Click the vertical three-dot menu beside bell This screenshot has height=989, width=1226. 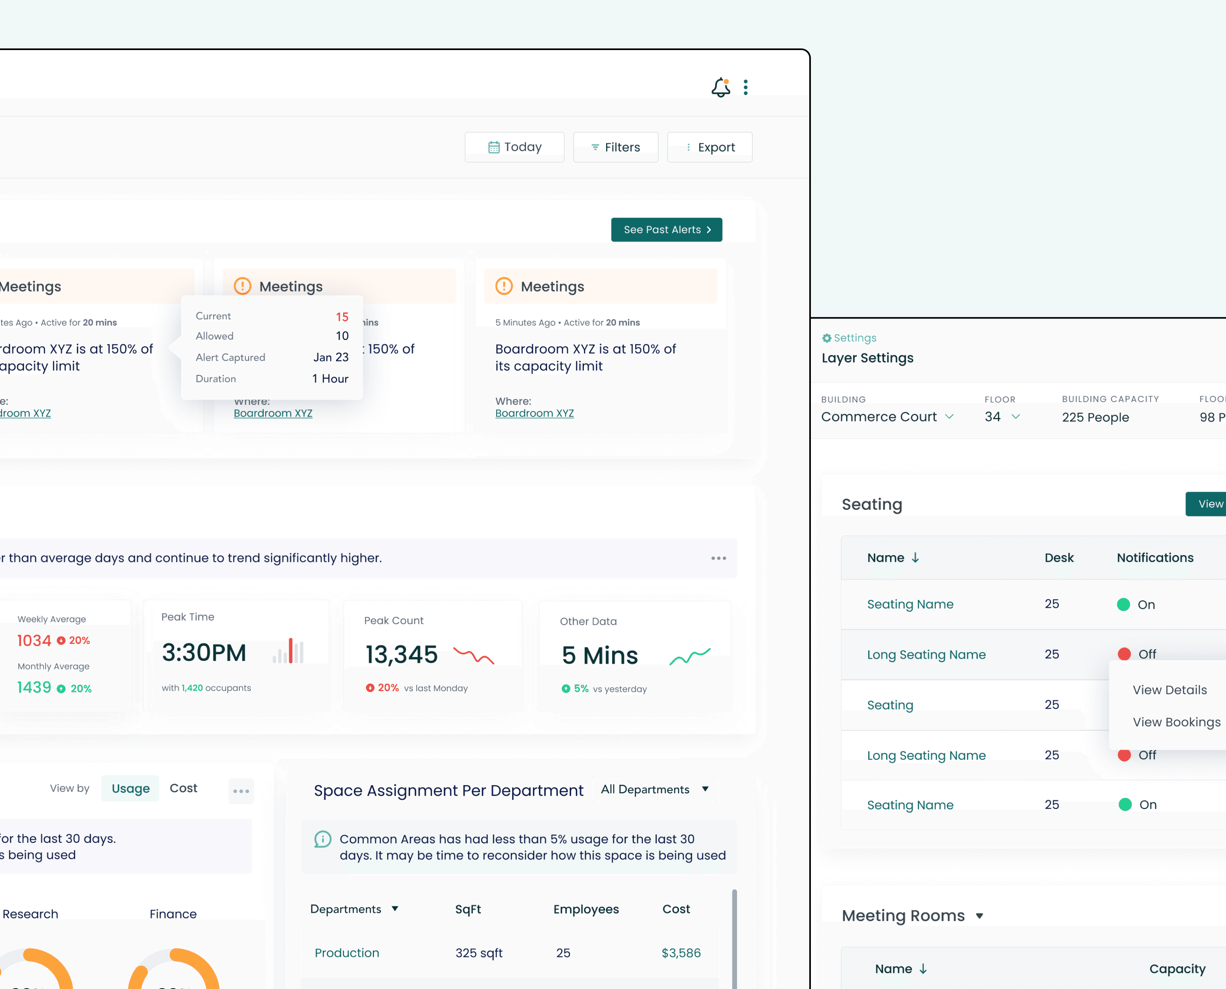(745, 87)
